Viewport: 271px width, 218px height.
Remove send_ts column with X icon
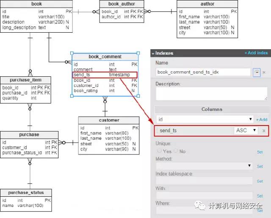click(264, 131)
